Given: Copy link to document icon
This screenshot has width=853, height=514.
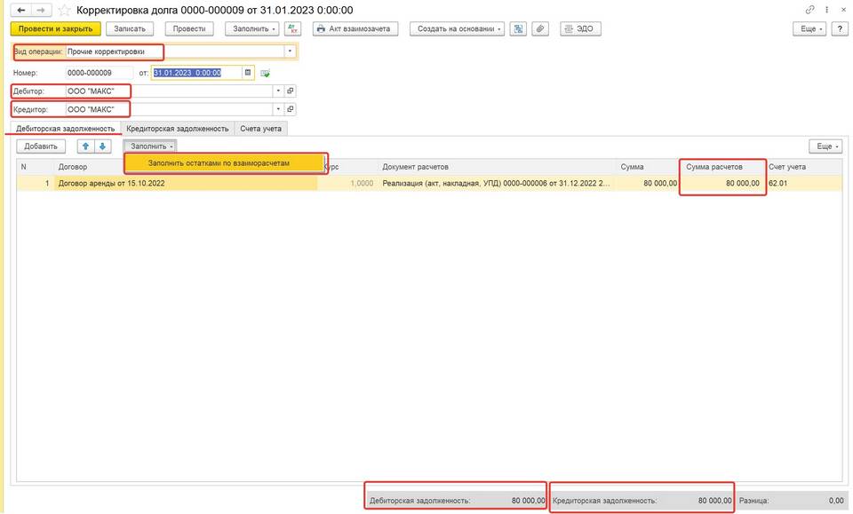Looking at the screenshot, I should point(809,10).
